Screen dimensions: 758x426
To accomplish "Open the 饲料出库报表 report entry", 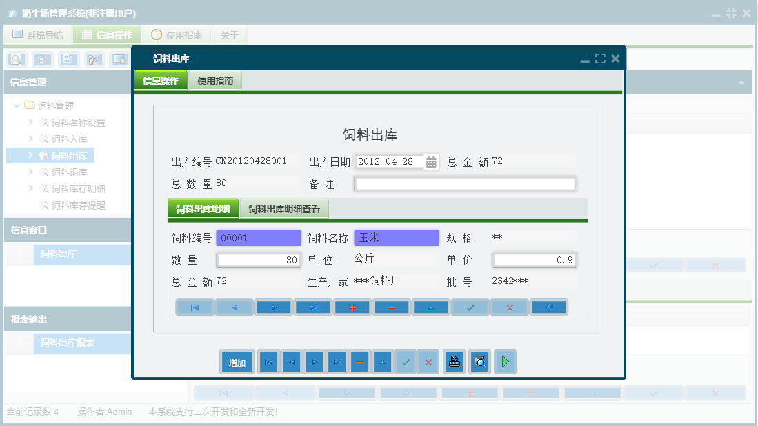I will (81, 343).
